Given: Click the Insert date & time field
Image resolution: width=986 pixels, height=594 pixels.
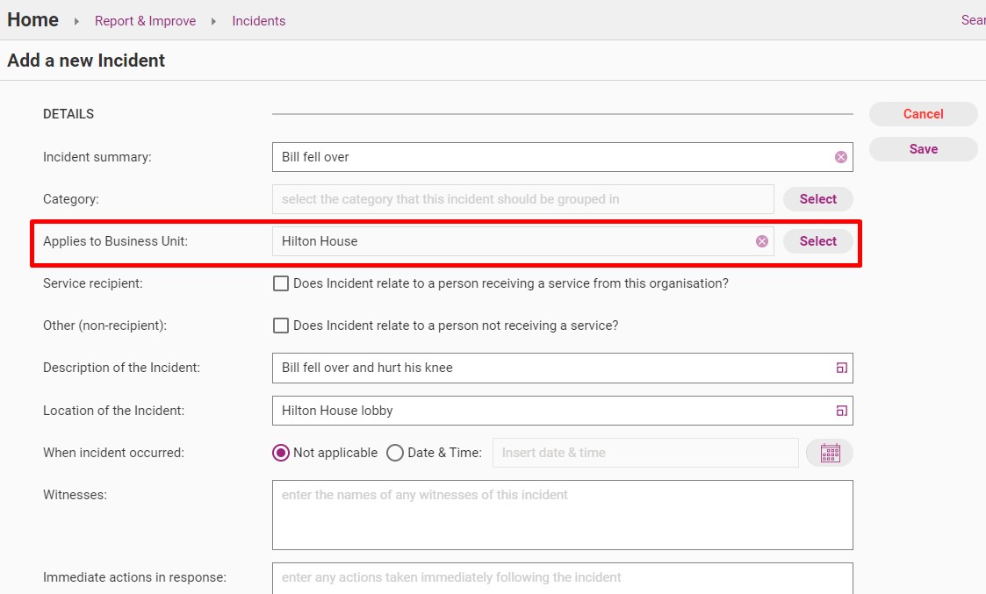Looking at the screenshot, I should pyautogui.click(x=645, y=453).
